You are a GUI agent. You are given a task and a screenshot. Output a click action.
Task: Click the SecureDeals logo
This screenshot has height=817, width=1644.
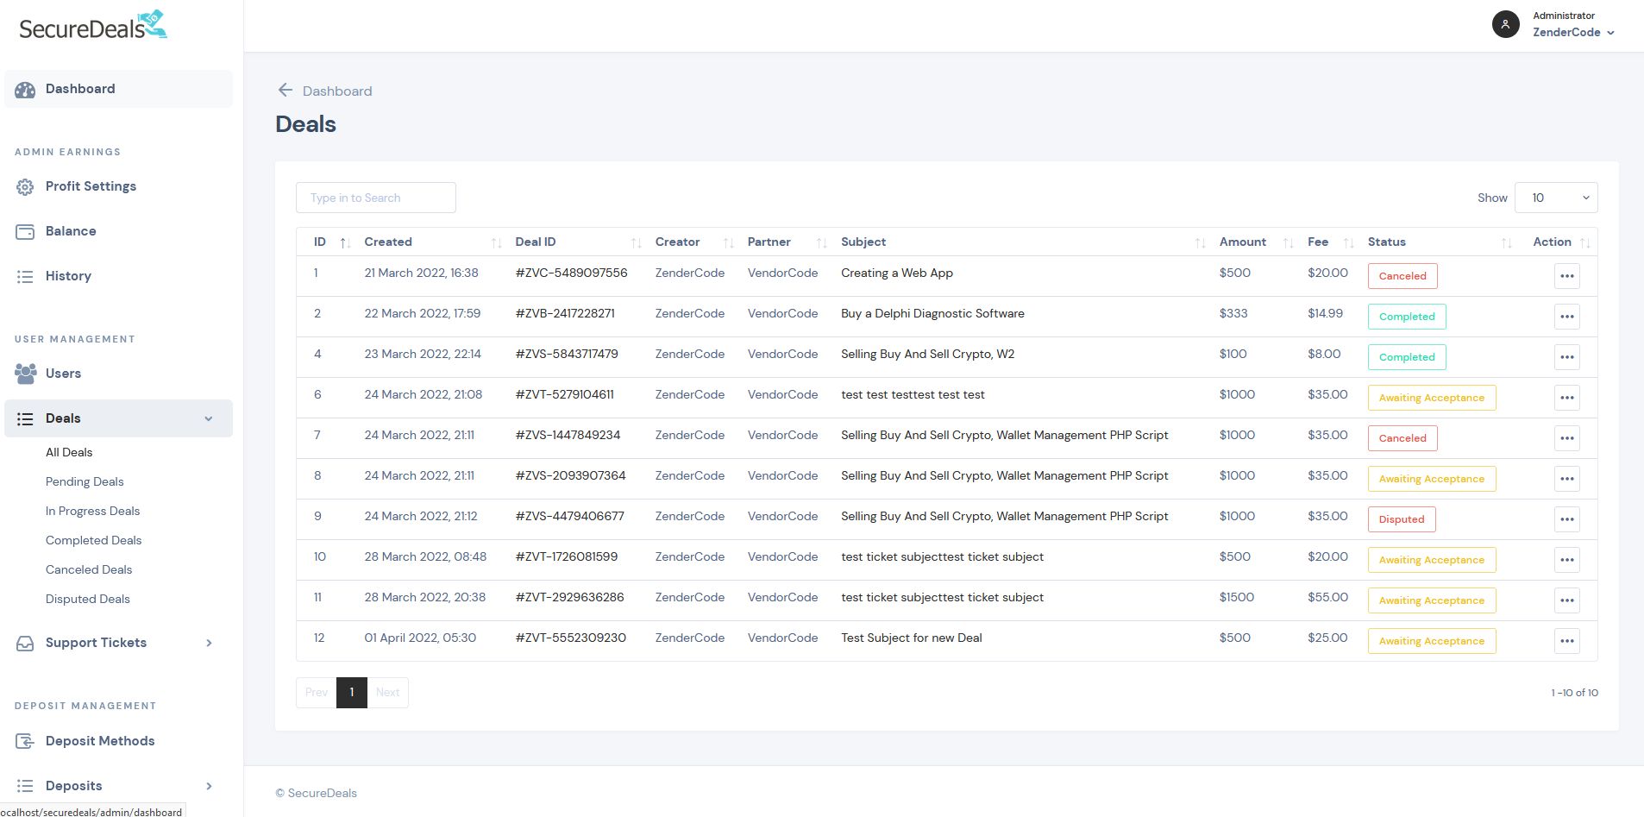pos(93,26)
